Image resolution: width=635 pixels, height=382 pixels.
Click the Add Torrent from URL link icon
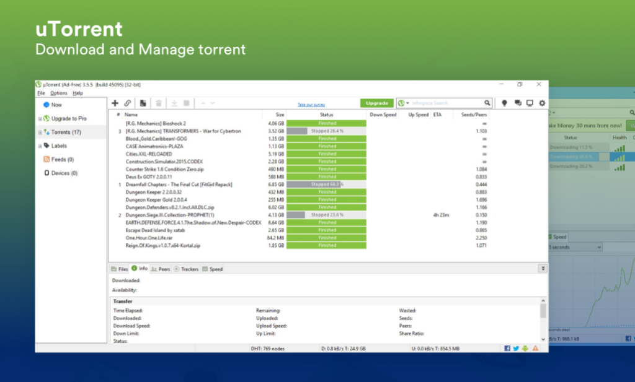128,103
